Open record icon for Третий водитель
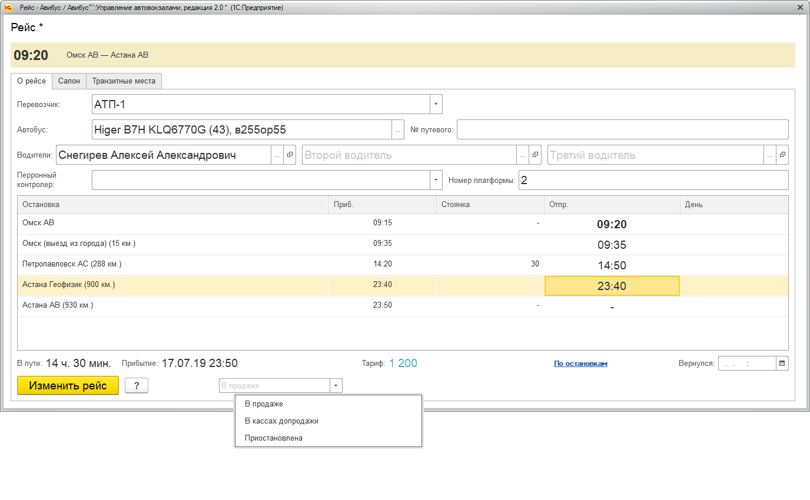Viewport: 810px width, 500px height. pyautogui.click(x=782, y=155)
